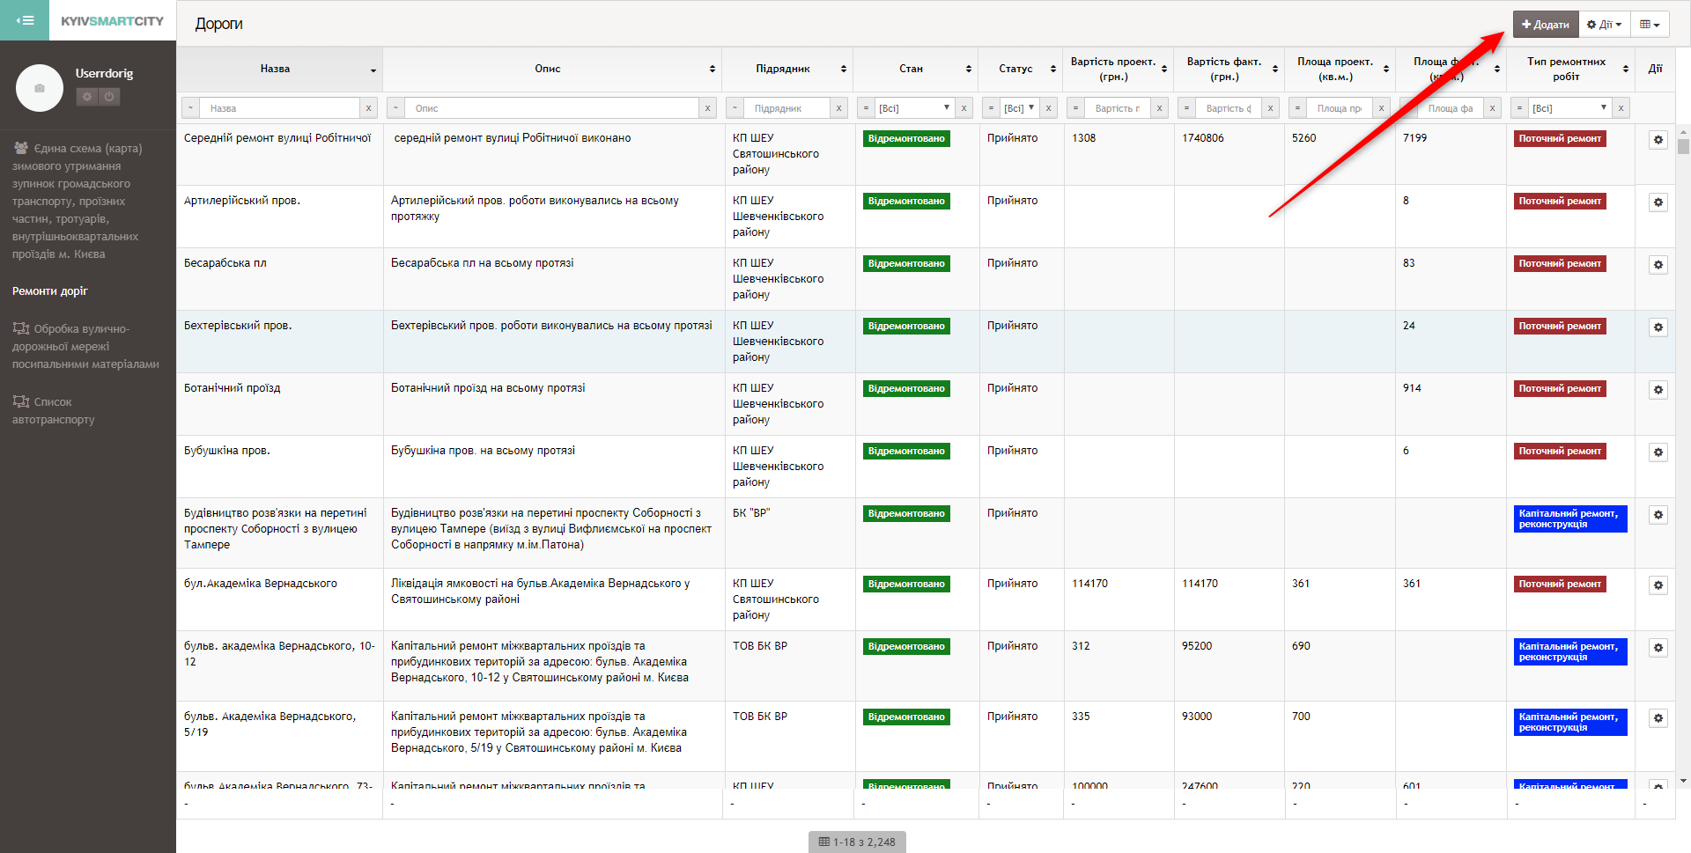Viewport: 1691px width, 853px height.
Task: Clear the Стан filter with its x
Action: click(x=964, y=108)
